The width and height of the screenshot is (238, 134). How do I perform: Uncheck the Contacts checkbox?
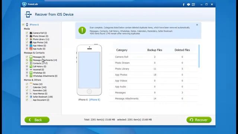click(27, 63)
